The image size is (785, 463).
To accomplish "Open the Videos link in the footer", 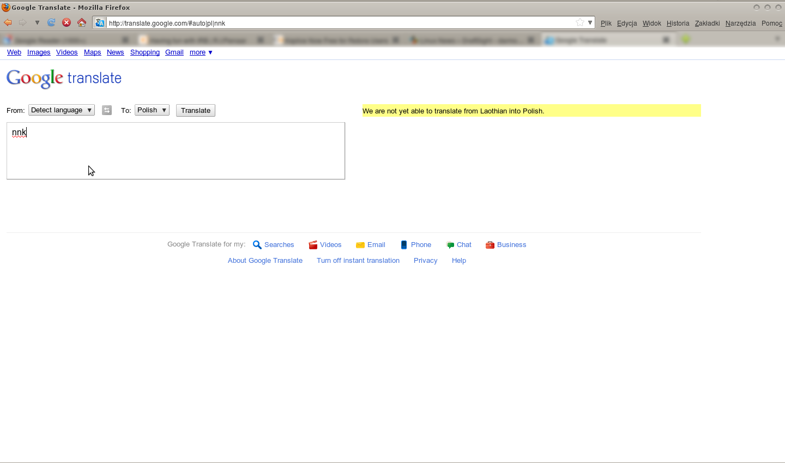I will coord(331,245).
